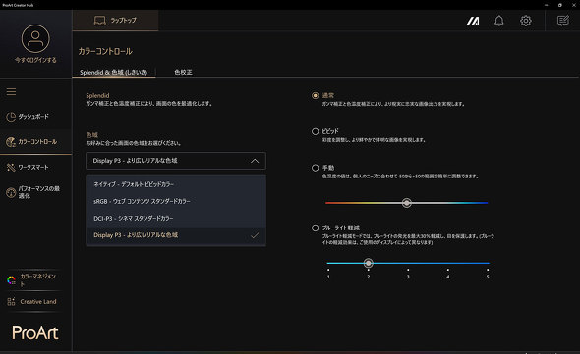Image resolution: width=580 pixels, height=354 pixels.
Task: Select カラーコントロール in the sidebar
Action: (35, 142)
